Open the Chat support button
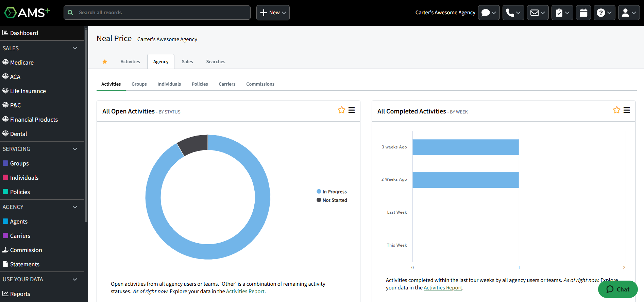The height and width of the screenshot is (302, 644). click(618, 289)
